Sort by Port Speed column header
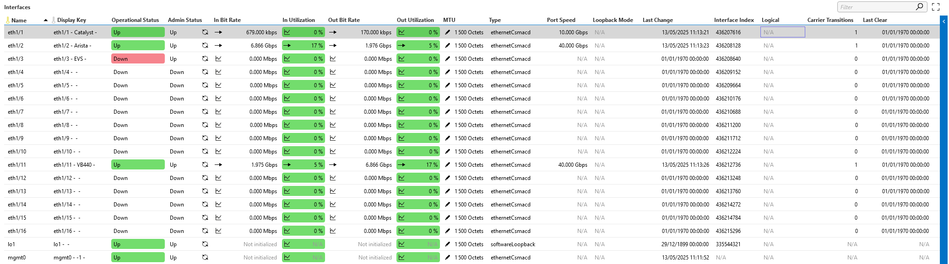 [x=561, y=20]
